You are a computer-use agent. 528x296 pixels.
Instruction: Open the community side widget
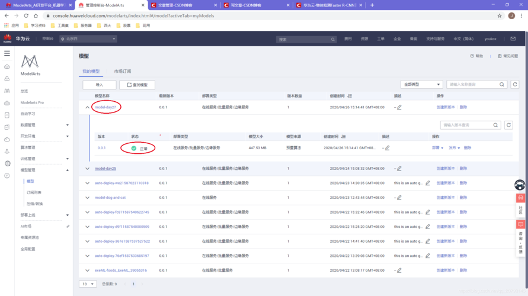pos(520,204)
